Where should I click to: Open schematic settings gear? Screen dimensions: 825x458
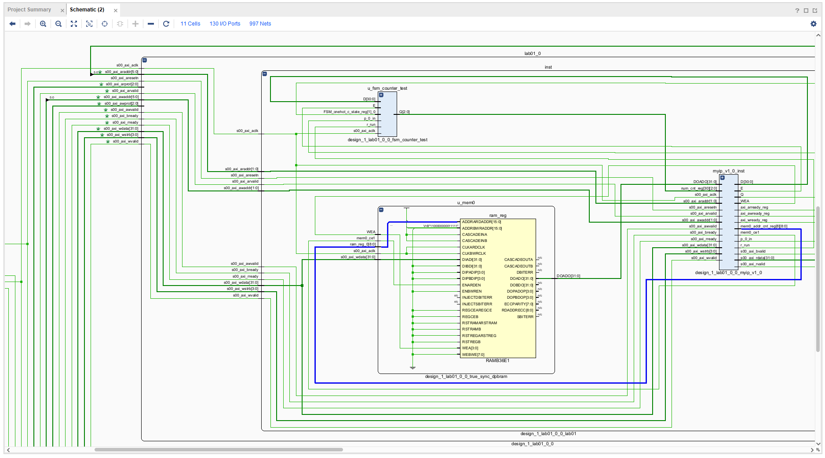pos(814,24)
